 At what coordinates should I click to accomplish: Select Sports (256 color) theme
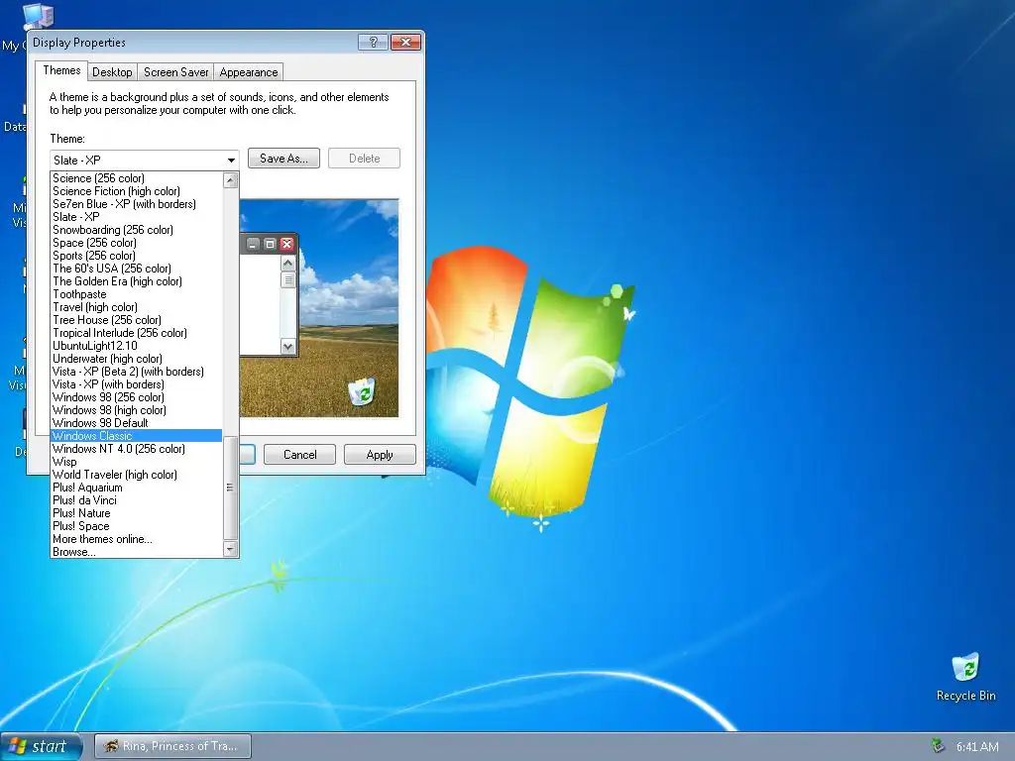[x=137, y=256]
